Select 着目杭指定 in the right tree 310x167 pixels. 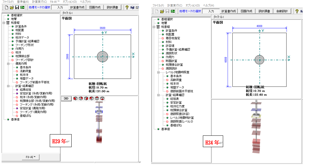click(173, 38)
